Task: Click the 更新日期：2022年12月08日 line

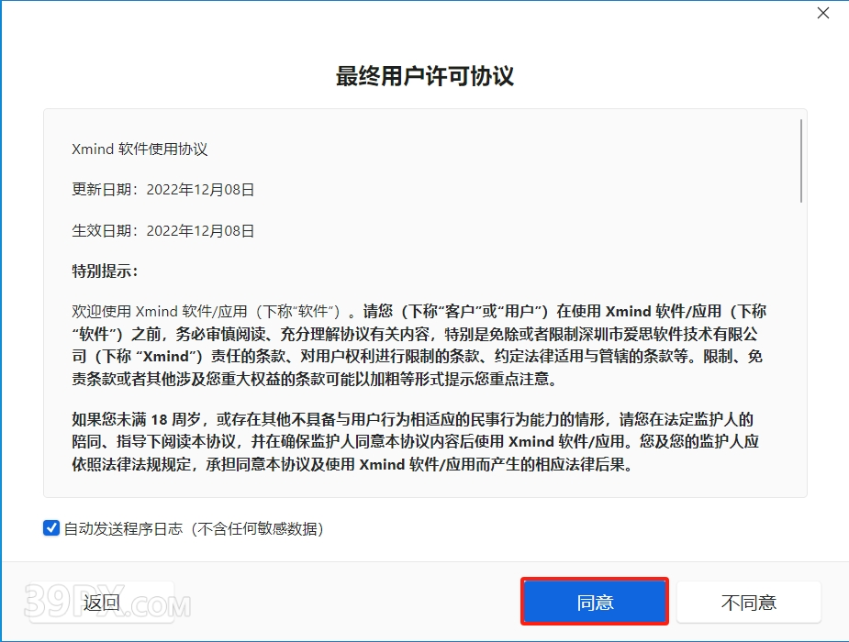Action: pos(163,189)
